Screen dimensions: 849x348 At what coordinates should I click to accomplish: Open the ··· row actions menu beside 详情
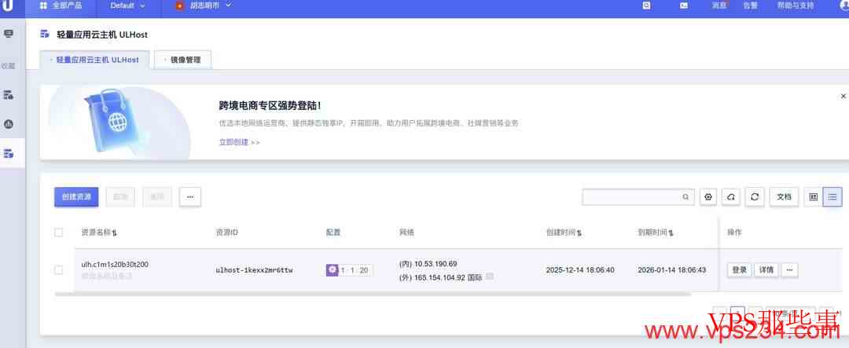pos(789,269)
